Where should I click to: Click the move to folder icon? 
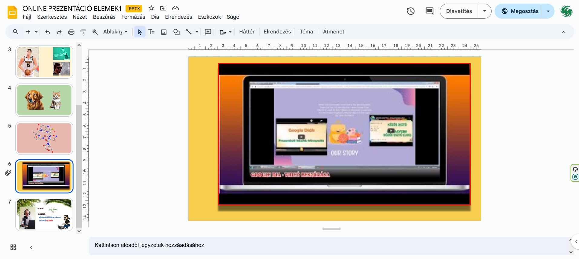pyautogui.click(x=163, y=8)
